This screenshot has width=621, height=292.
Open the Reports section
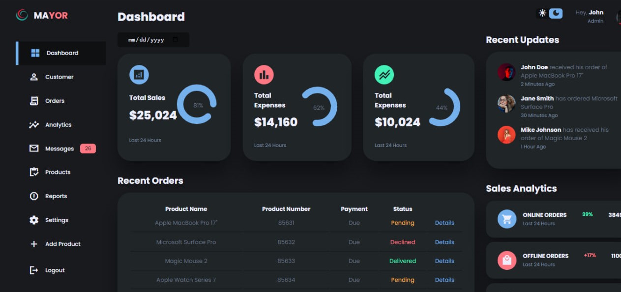click(56, 196)
